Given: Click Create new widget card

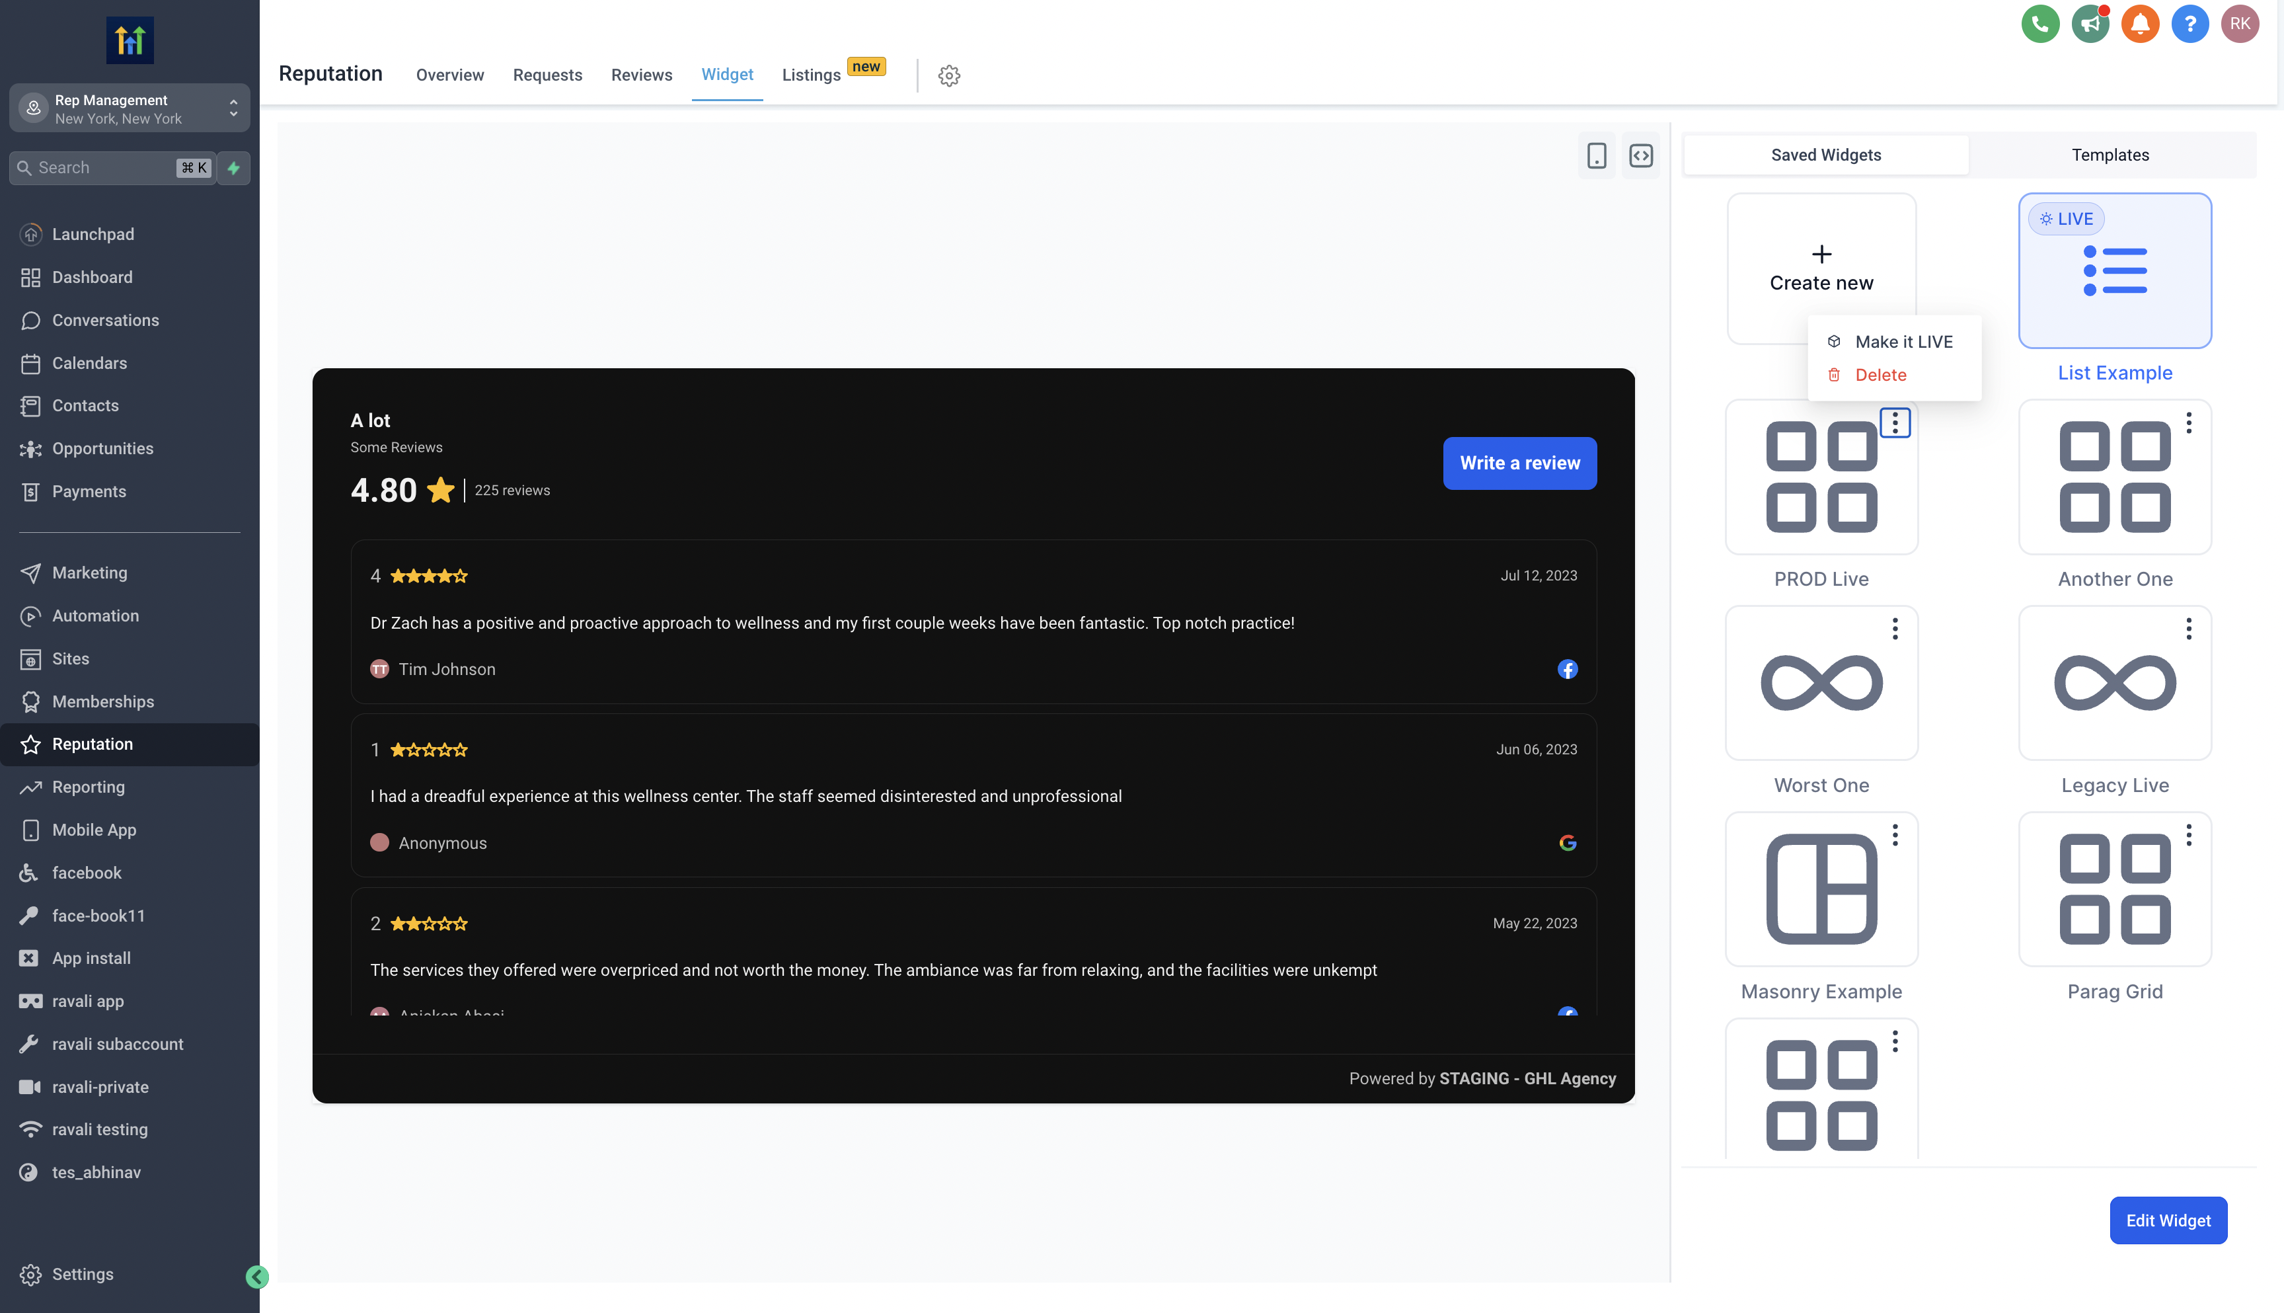Looking at the screenshot, I should click(x=1821, y=268).
